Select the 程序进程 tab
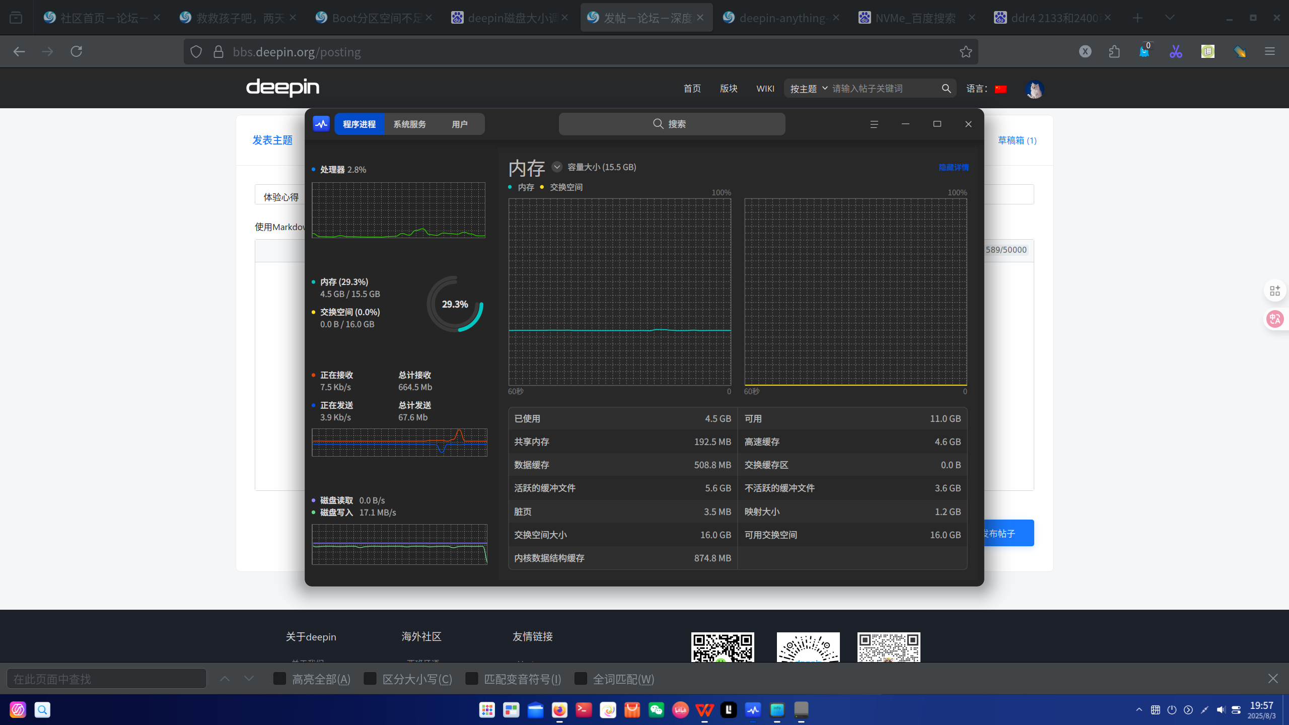The width and height of the screenshot is (1289, 725). point(359,124)
